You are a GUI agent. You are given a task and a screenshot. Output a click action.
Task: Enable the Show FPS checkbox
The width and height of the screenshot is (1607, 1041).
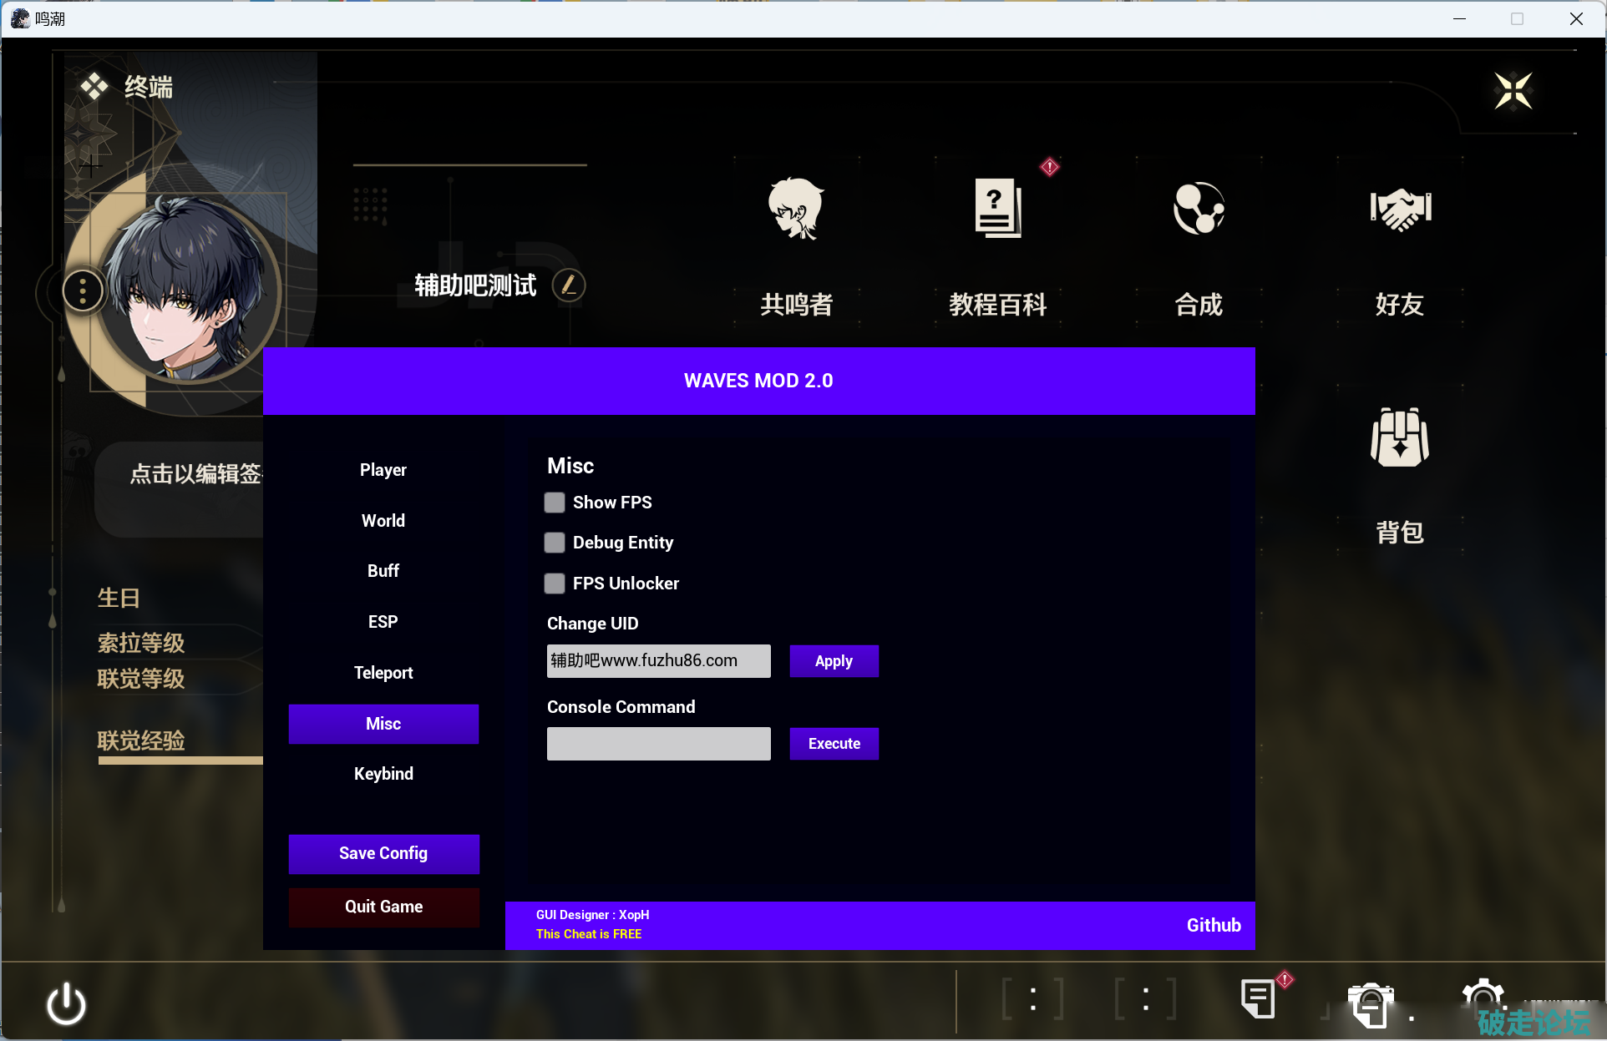555,503
